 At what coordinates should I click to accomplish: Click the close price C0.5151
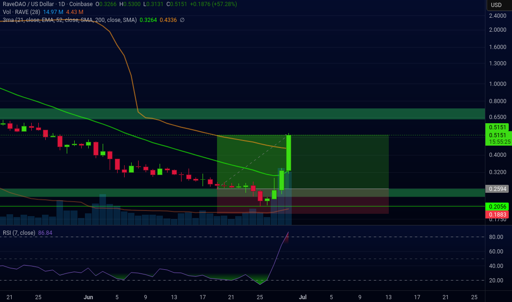(x=176, y=4)
